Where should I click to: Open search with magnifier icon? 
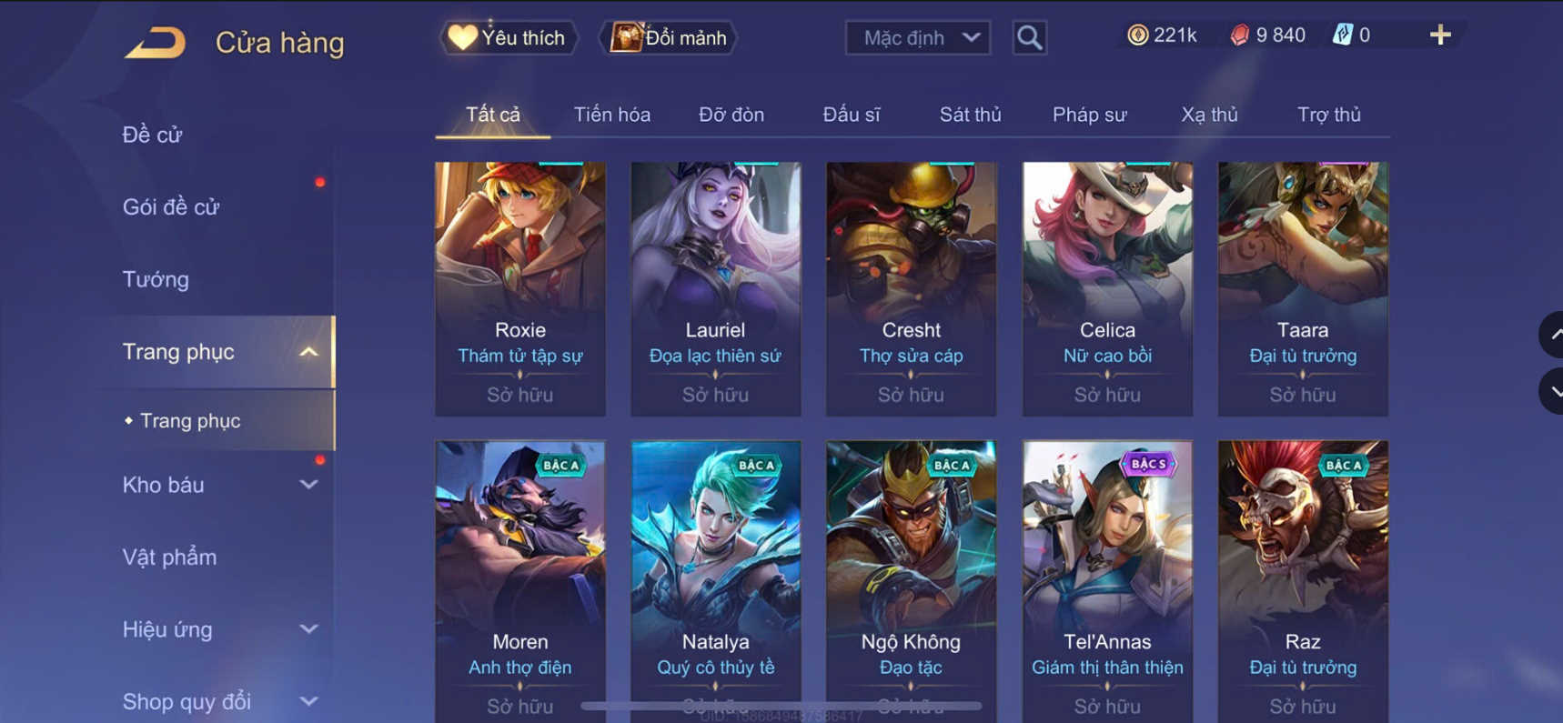pos(1029,38)
